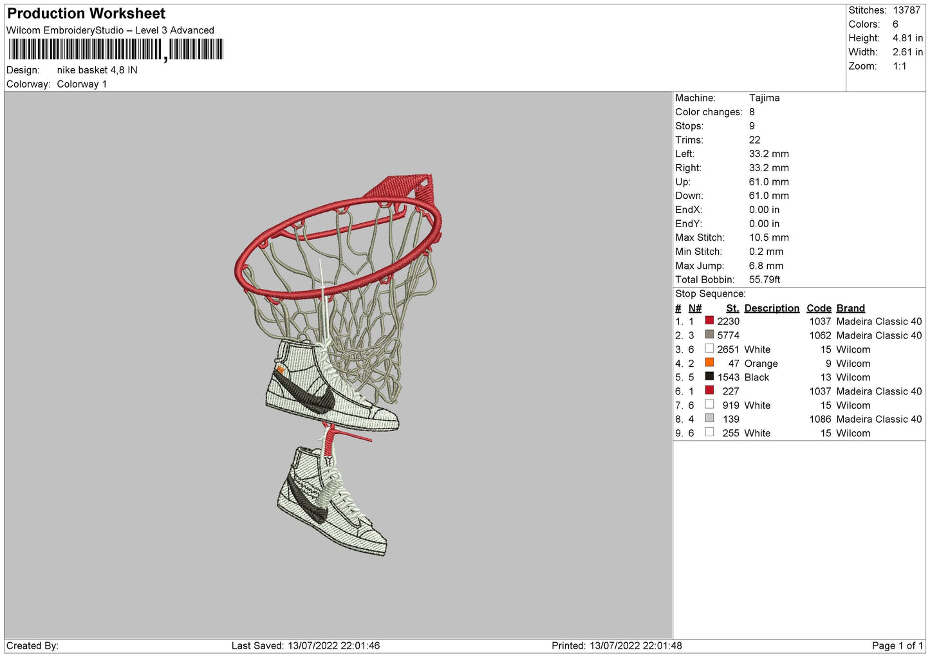930x657 pixels.
Task: Click stitch count 5774 in row 2
Action: pos(728,336)
